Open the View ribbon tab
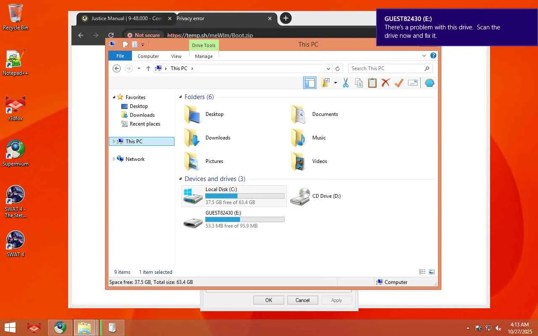 coord(176,56)
